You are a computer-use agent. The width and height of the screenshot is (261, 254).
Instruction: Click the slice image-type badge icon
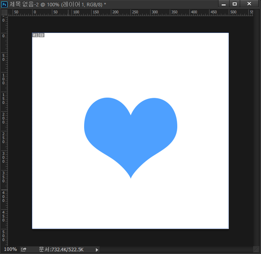(x=41, y=35)
